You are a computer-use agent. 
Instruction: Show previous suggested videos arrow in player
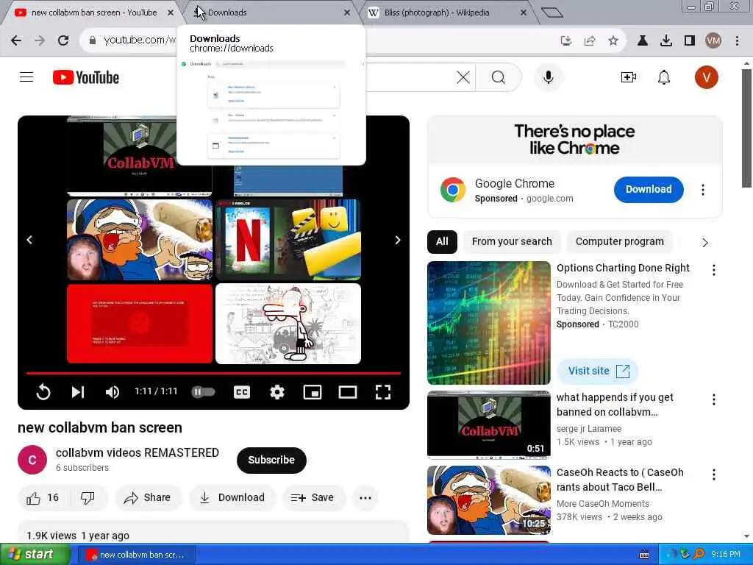coord(29,240)
